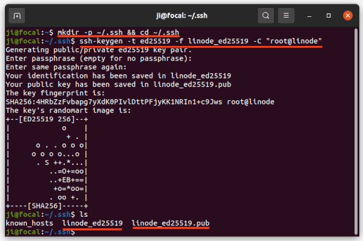Click the ssh-keygen command line
The width and height of the screenshot is (363, 241).
pyautogui.click(x=201, y=41)
